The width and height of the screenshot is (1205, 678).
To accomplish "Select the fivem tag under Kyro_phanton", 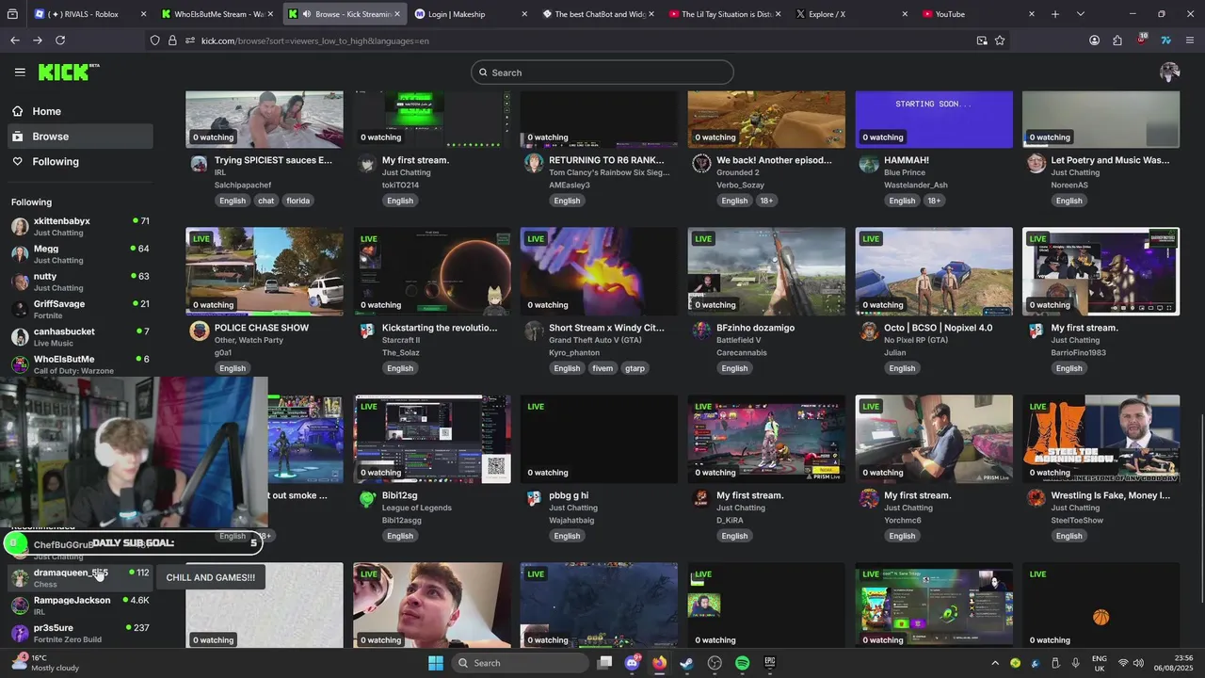I will click(x=602, y=368).
